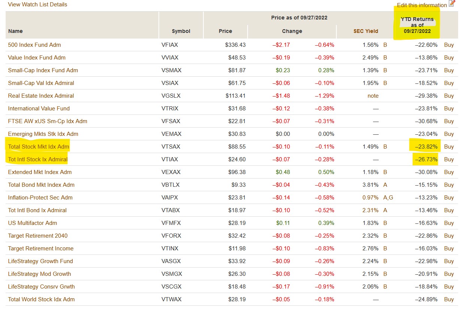Screen dimensions: 460x311
Task: Click footnote A for Total Bond Mkt Index
Action: [x=385, y=185]
